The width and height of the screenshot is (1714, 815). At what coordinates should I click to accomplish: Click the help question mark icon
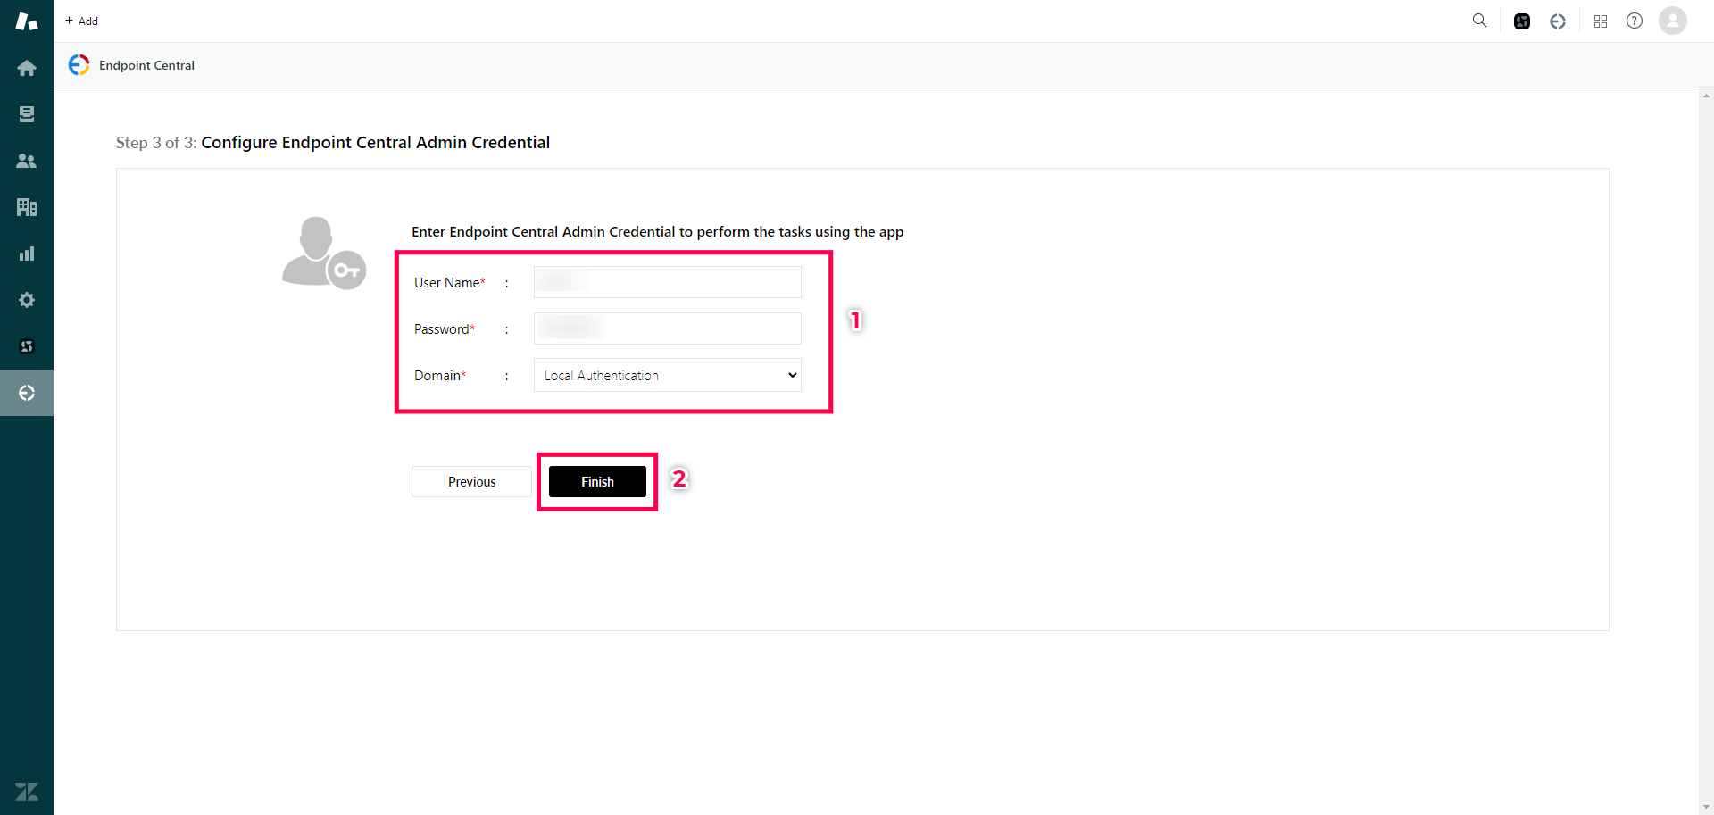[x=1635, y=21]
